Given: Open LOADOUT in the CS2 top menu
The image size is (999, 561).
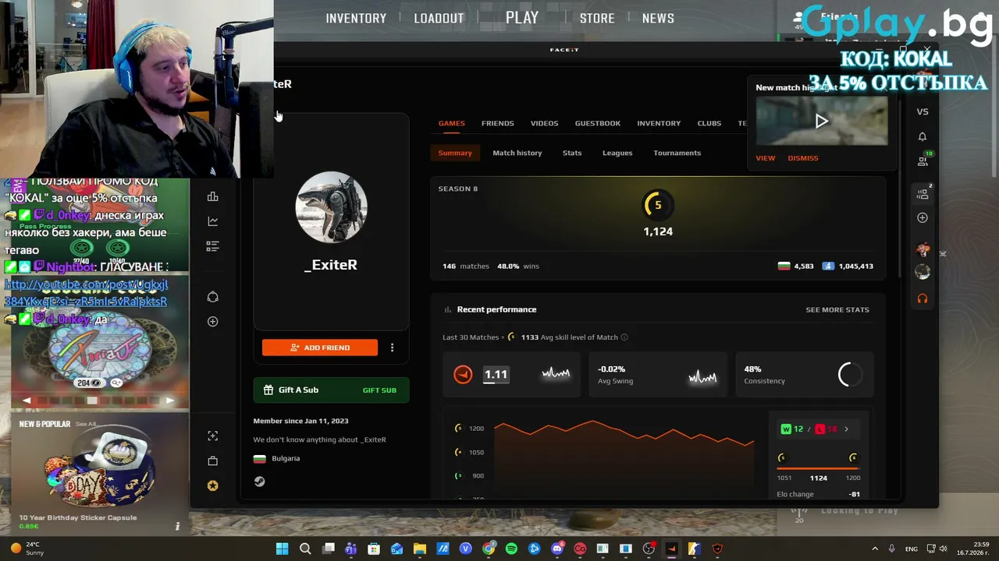Looking at the screenshot, I should coord(439,18).
